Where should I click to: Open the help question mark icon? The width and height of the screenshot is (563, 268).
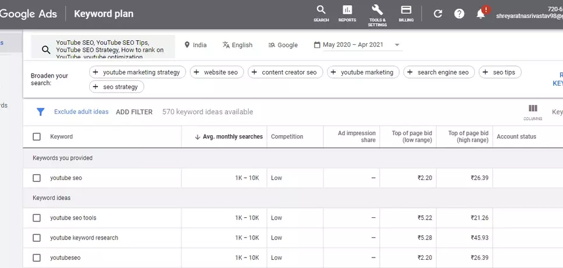pyautogui.click(x=459, y=13)
